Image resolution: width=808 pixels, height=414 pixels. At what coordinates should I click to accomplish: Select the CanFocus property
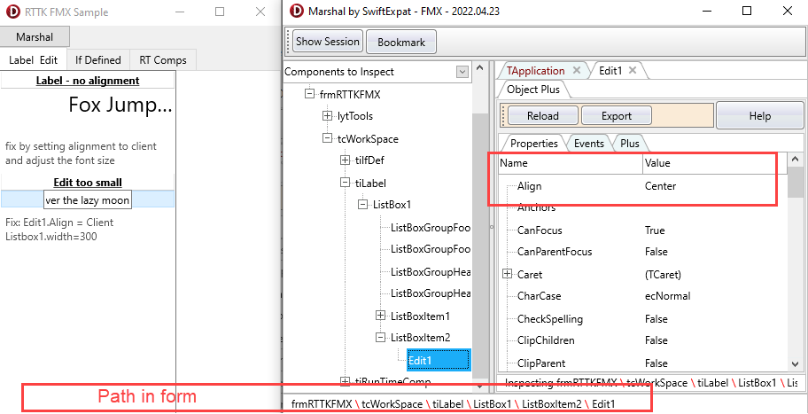(x=540, y=230)
